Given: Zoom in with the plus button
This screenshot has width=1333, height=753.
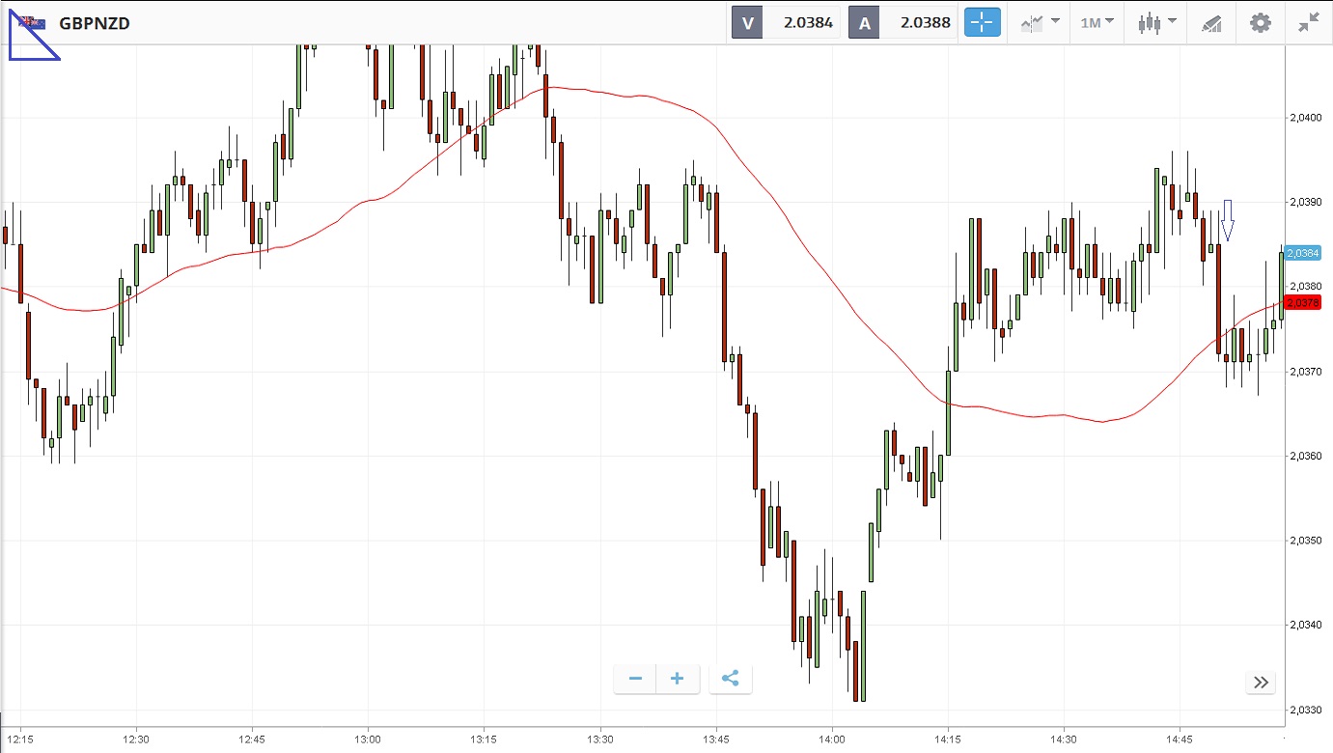Looking at the screenshot, I should 678,679.
